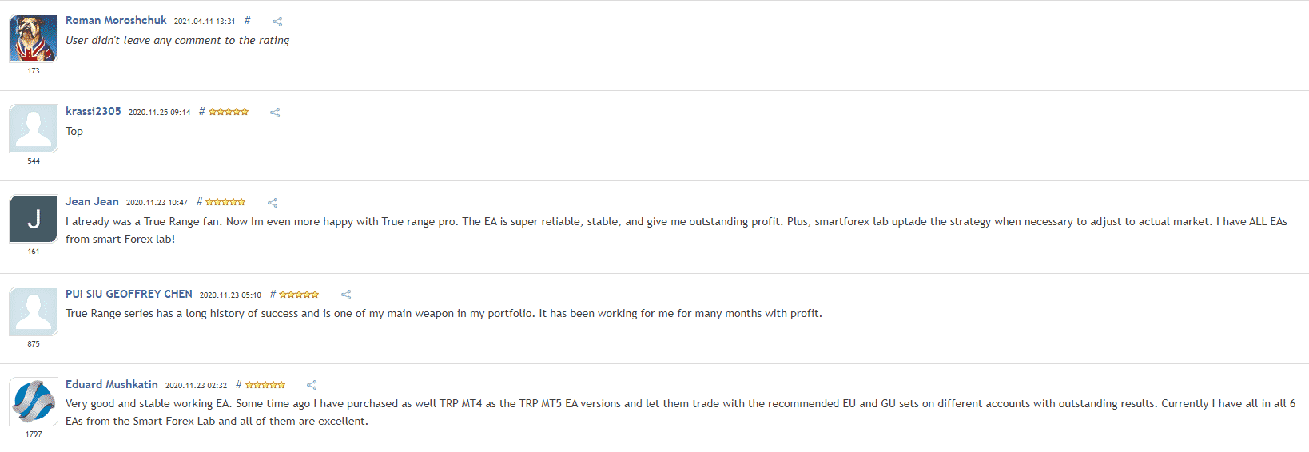Click krassi2305's default avatar image

tap(34, 129)
